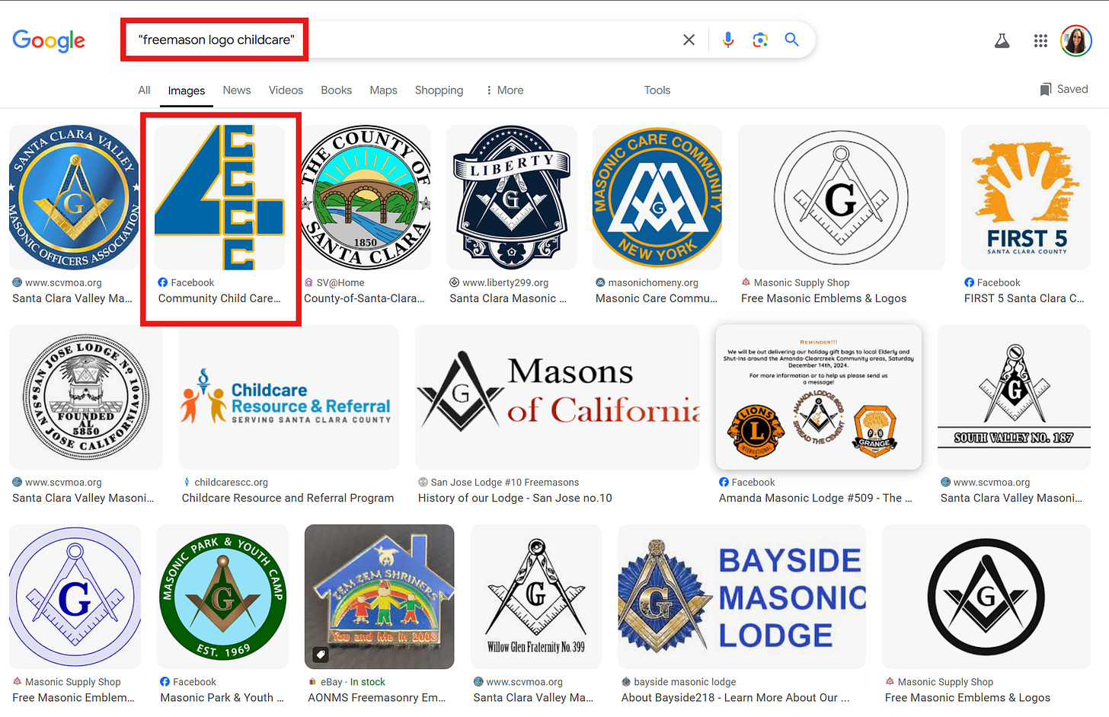
Task: Open 'History of our Lodge - San Jose no.10' link
Action: (x=515, y=498)
